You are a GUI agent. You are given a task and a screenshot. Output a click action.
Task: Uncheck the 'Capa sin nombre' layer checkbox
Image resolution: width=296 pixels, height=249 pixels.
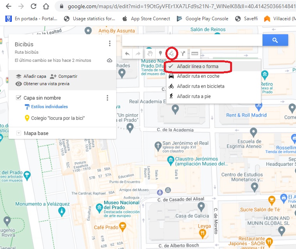click(x=18, y=98)
